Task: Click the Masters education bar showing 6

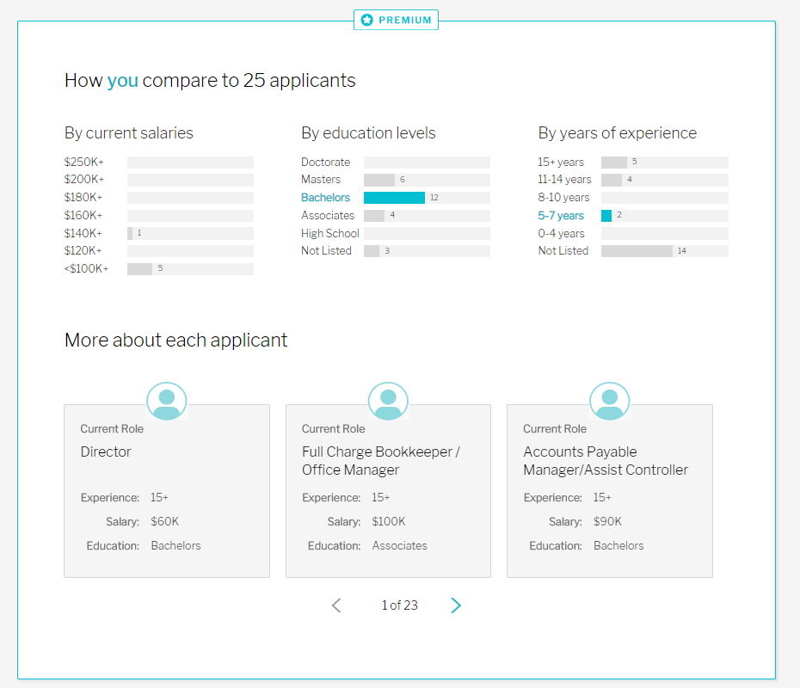Action: (379, 180)
